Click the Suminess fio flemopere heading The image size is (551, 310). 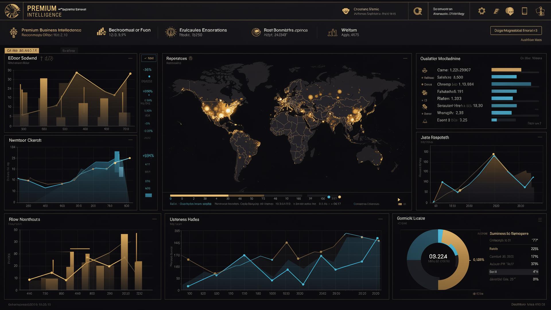509,233
